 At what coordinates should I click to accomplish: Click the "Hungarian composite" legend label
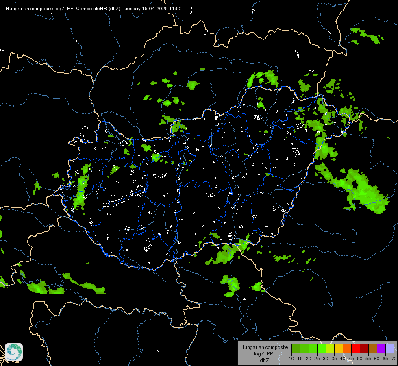point(264,347)
